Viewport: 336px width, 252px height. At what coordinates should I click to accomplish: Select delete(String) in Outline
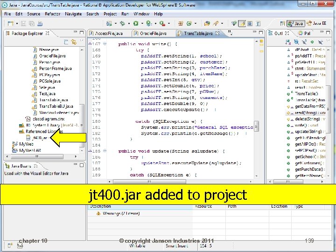point(307,119)
